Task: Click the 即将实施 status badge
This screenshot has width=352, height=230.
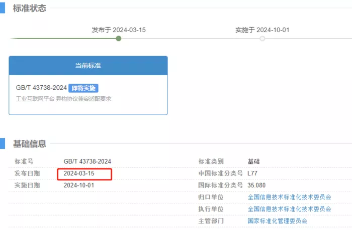Action: pos(83,88)
